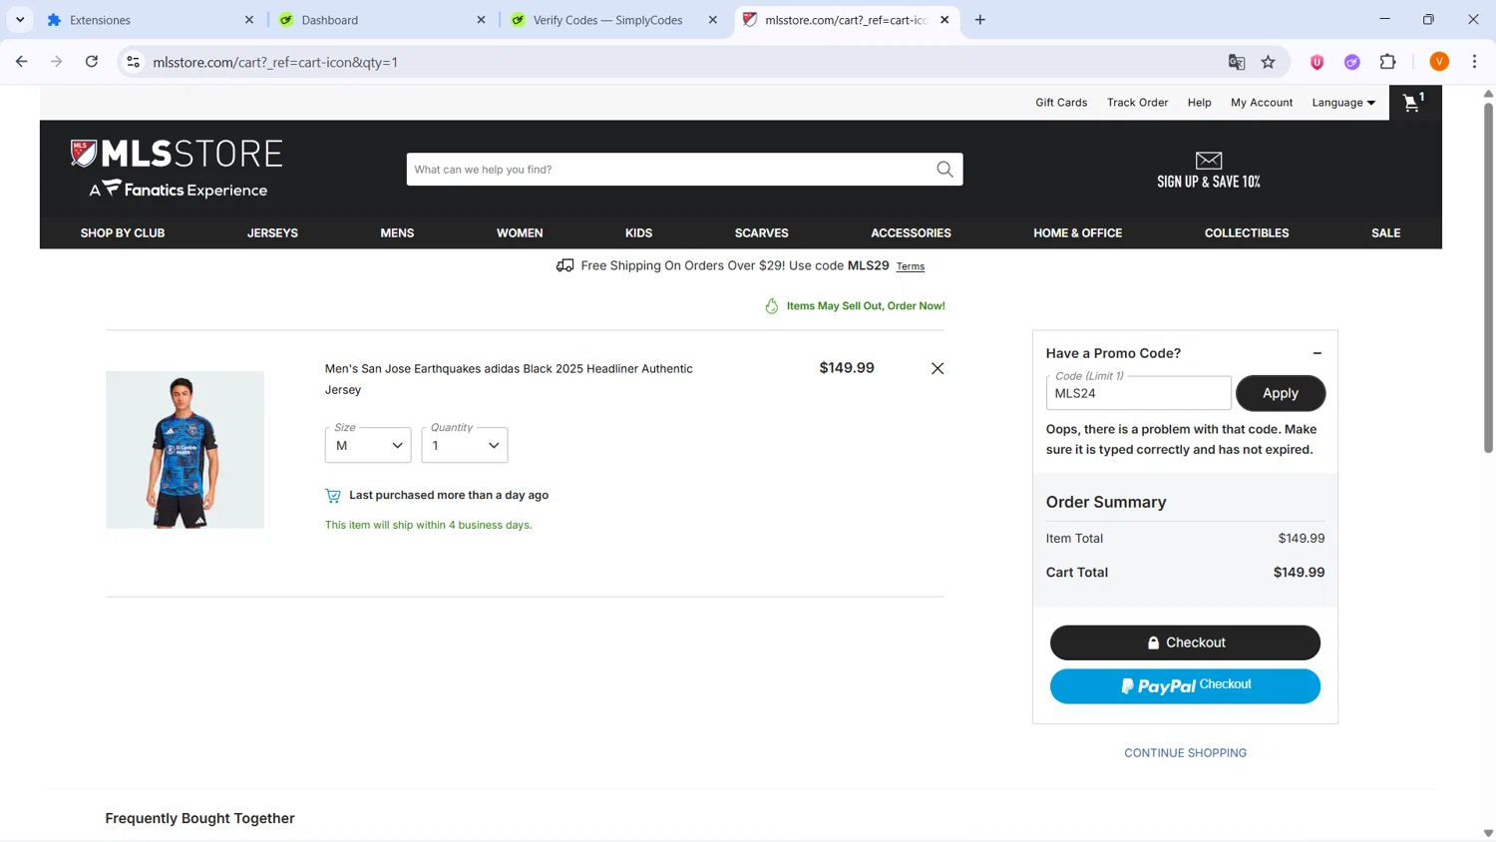This screenshot has width=1496, height=842.
Task: Open the red shield extension icon
Action: pos(1316,62)
